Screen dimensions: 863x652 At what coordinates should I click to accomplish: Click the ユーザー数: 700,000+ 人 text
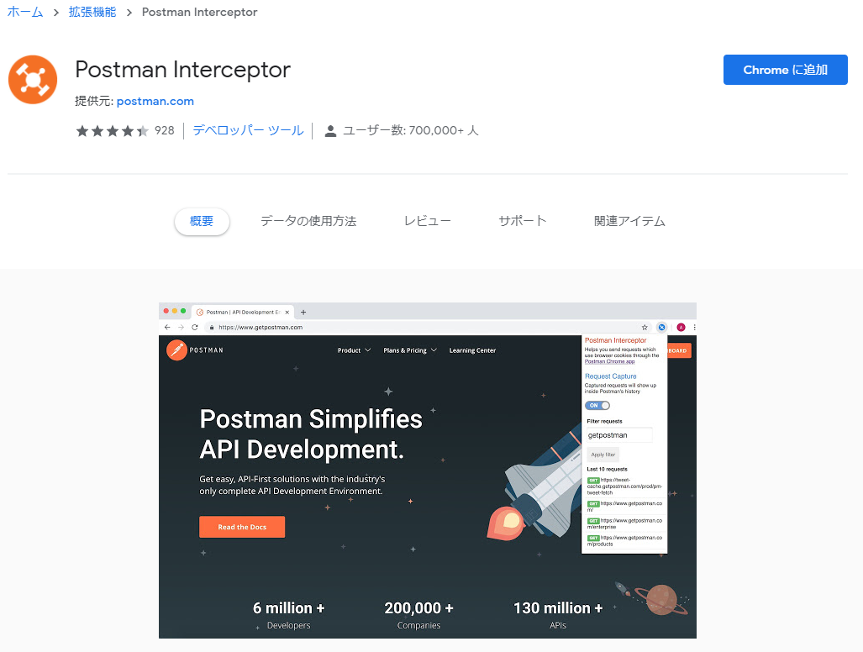coord(411,130)
